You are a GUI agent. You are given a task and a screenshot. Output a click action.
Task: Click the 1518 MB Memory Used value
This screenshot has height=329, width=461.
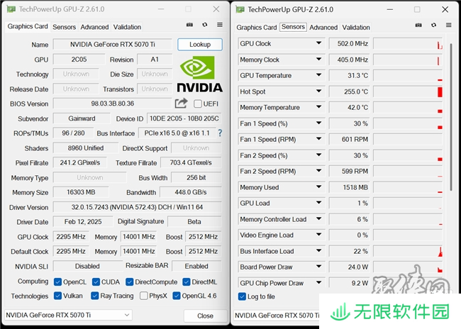349,187
